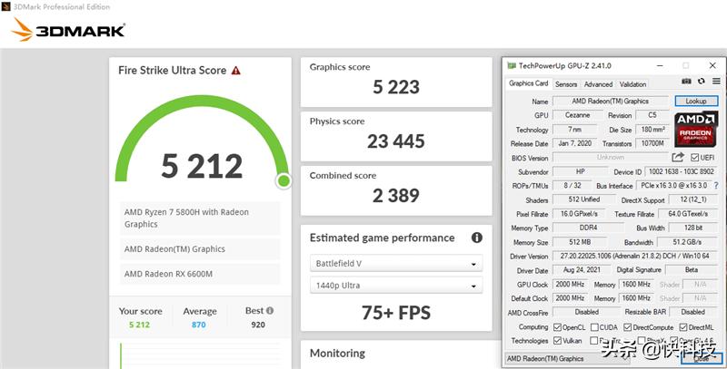Click the 512 MB Memory Size field
This screenshot has width=727, height=369.
coord(580,242)
